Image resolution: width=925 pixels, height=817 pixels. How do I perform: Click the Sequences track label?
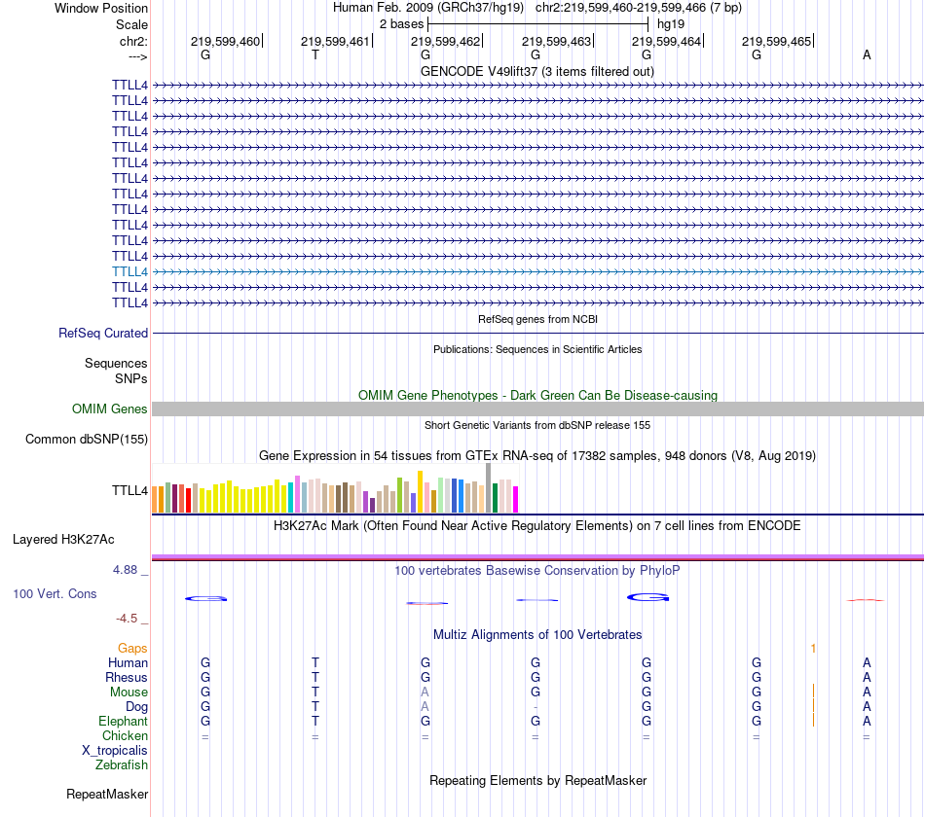click(x=116, y=363)
